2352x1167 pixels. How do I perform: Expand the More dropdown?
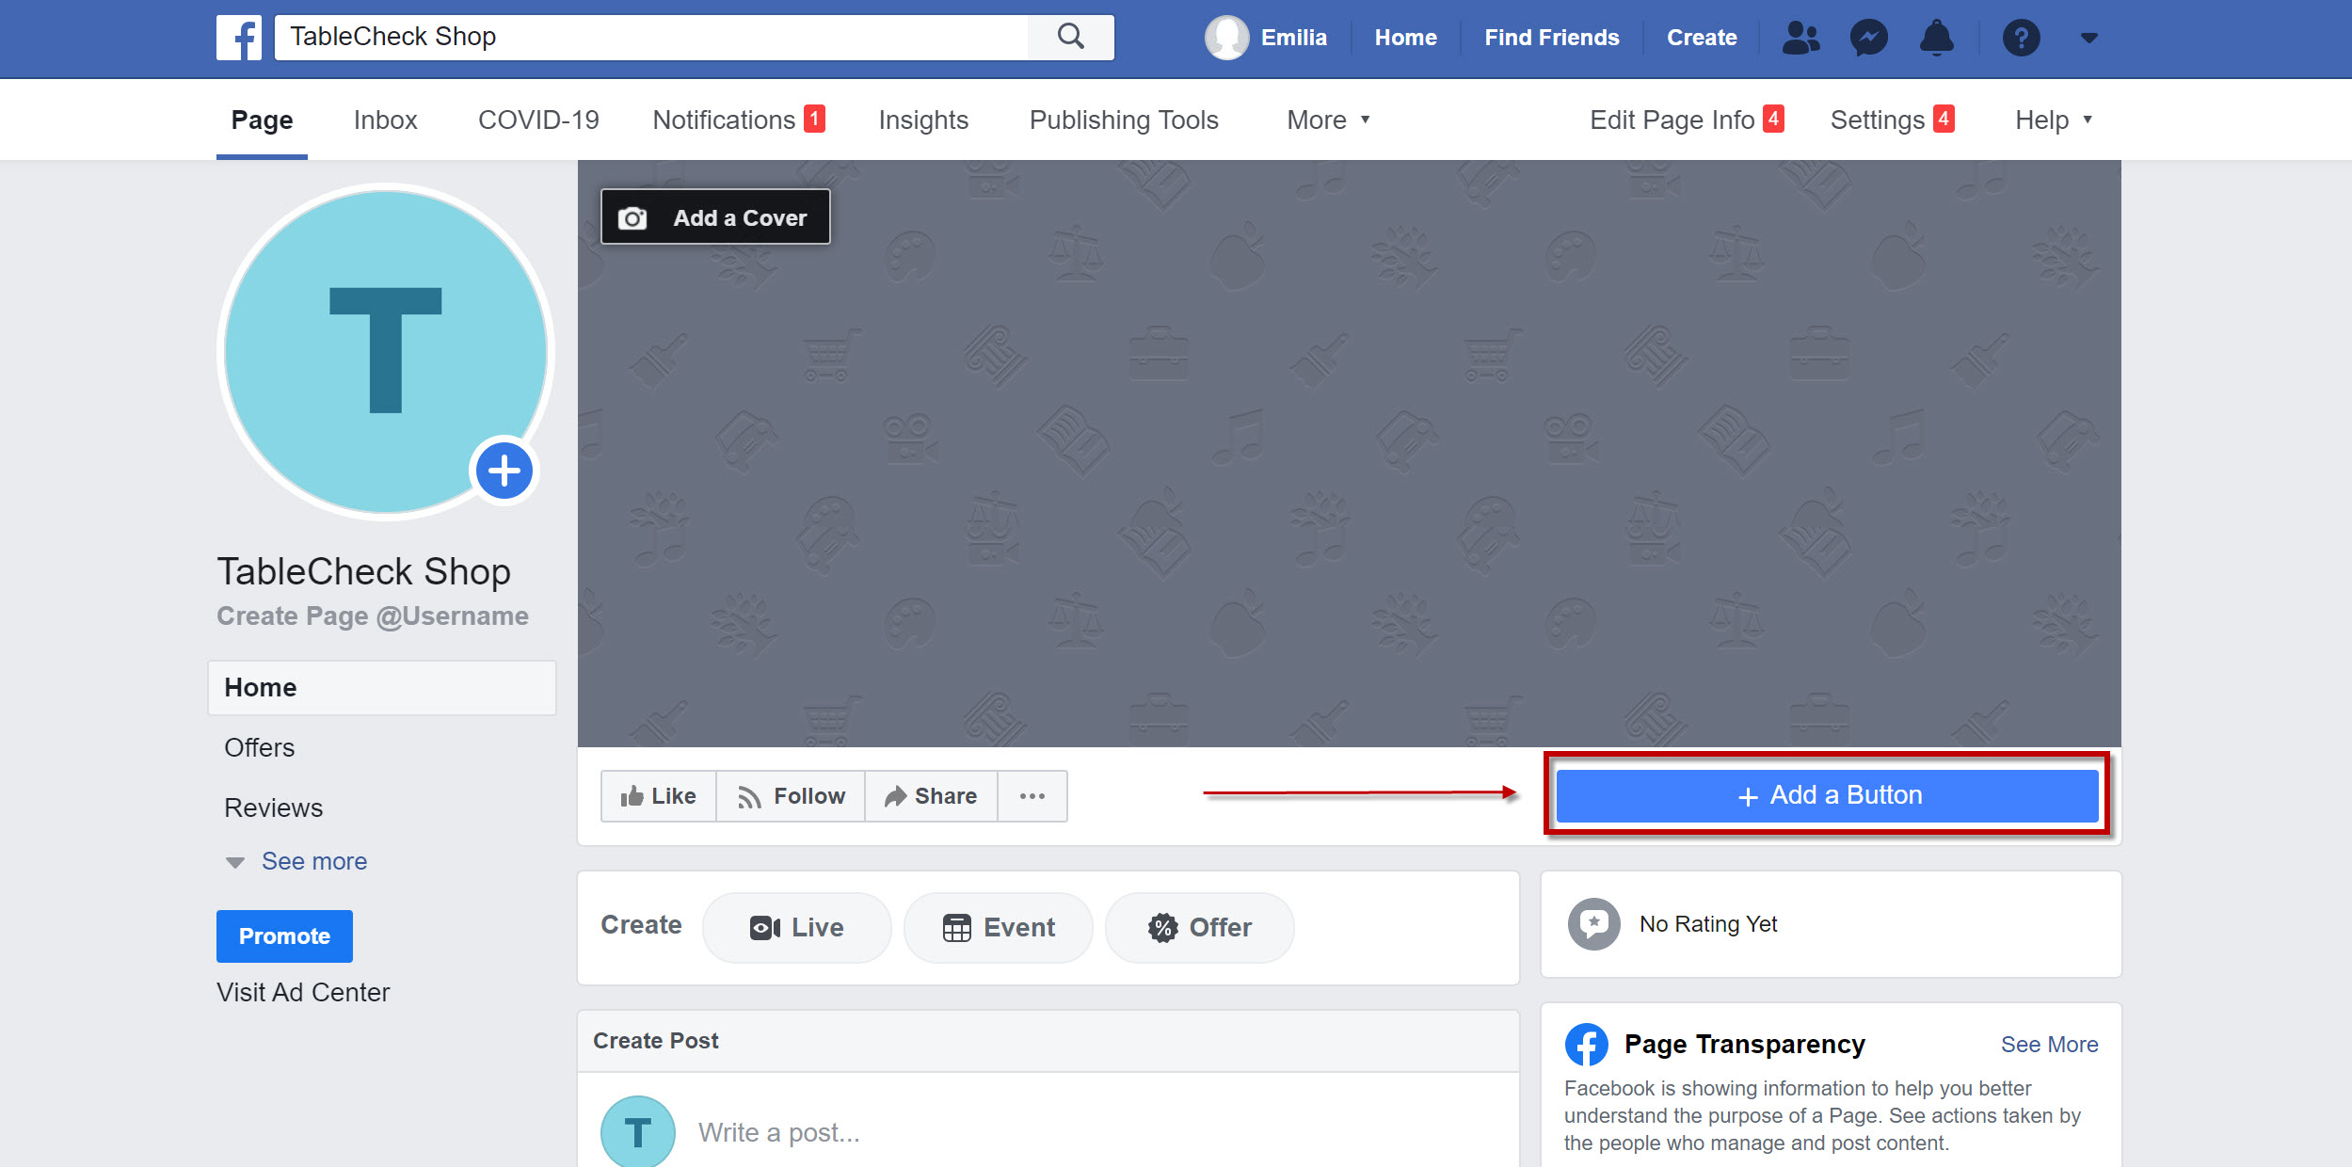click(1328, 120)
